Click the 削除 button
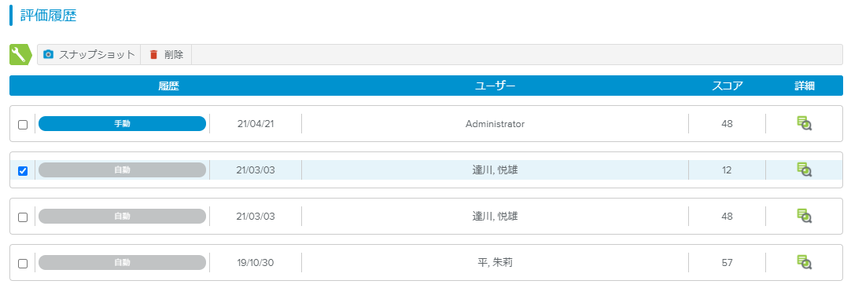Image resolution: width=851 pixels, height=288 pixels. (166, 54)
